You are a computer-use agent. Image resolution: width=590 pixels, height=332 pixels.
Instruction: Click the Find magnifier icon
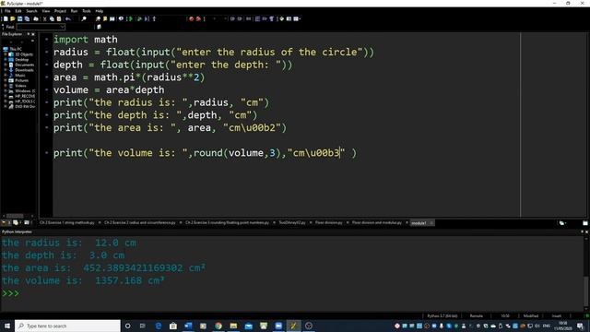pos(84,18)
